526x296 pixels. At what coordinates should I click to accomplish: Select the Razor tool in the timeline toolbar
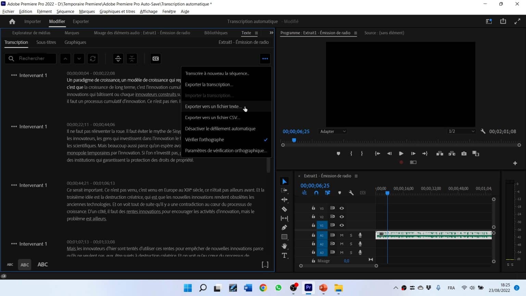284,209
